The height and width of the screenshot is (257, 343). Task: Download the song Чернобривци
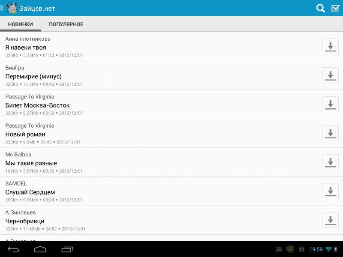(x=330, y=220)
